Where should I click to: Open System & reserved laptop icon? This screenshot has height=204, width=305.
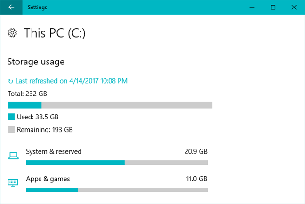(x=14, y=156)
